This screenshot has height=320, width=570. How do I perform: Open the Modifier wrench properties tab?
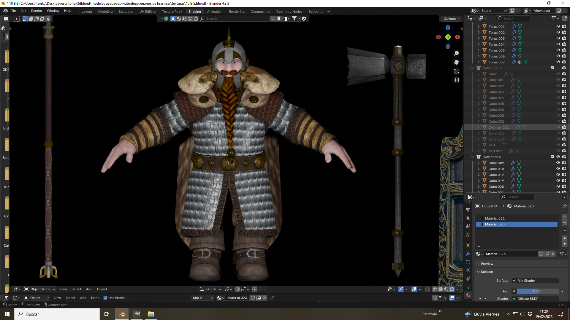coord(468,254)
